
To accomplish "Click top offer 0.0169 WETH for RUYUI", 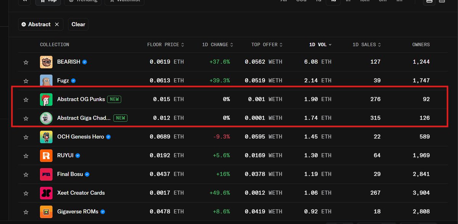I will 264,155.
